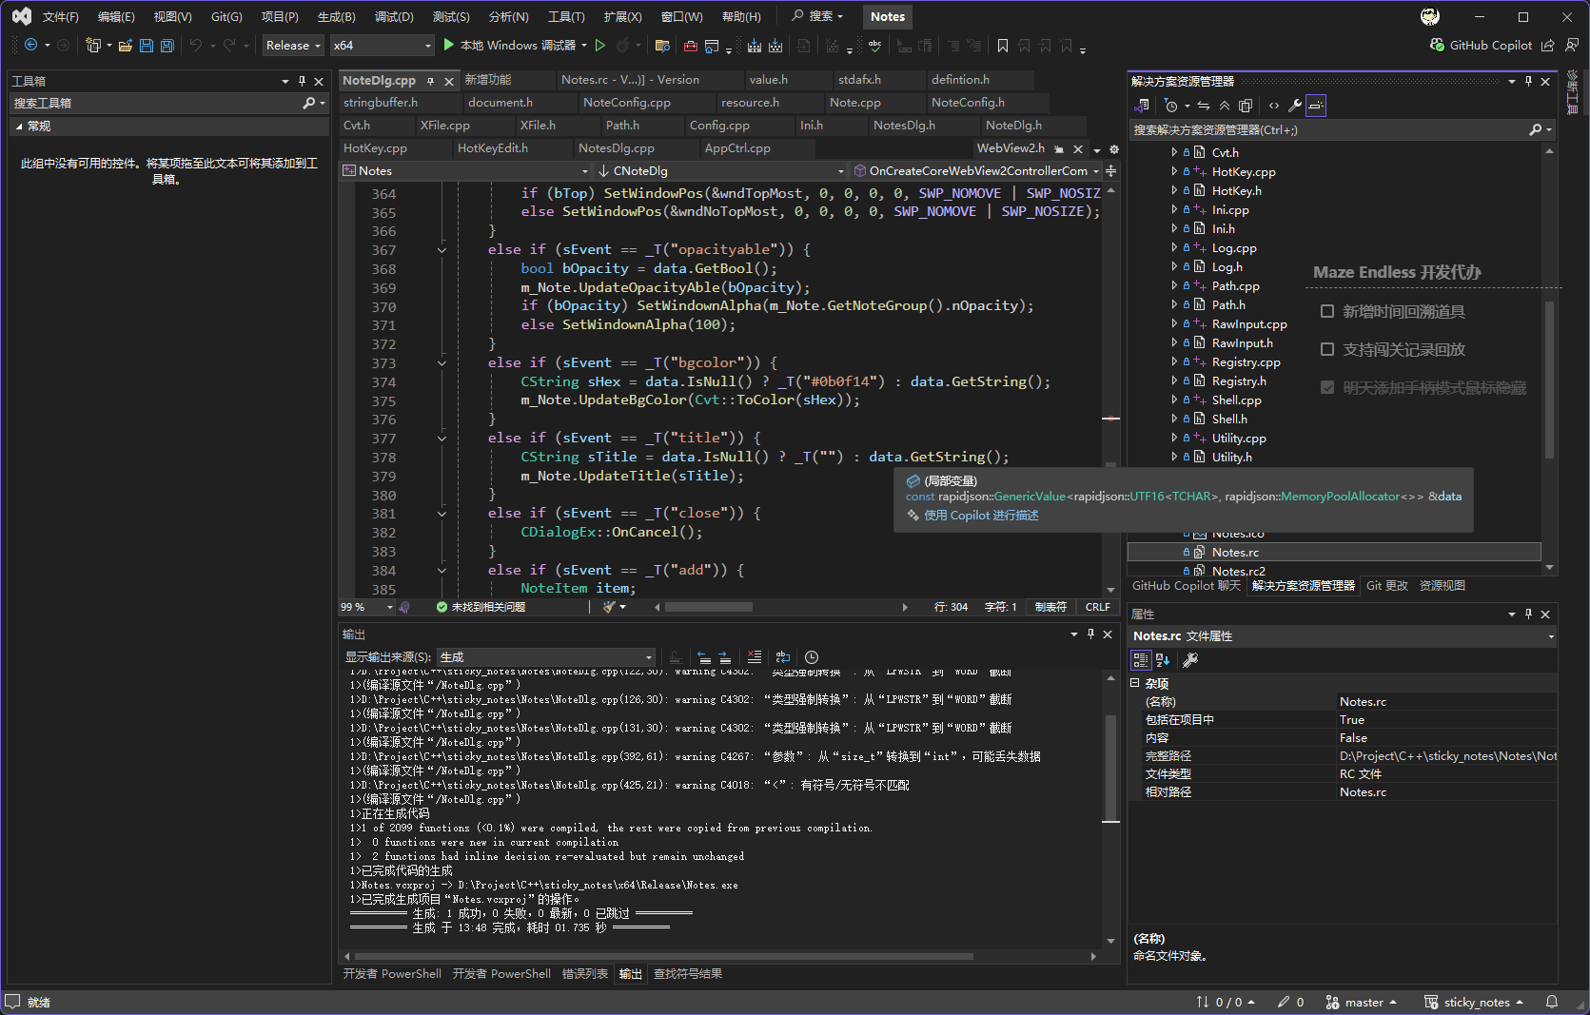The height and width of the screenshot is (1015, 1590).
Task: Check the 新增时间回溯道具 checkbox
Action: [1327, 311]
